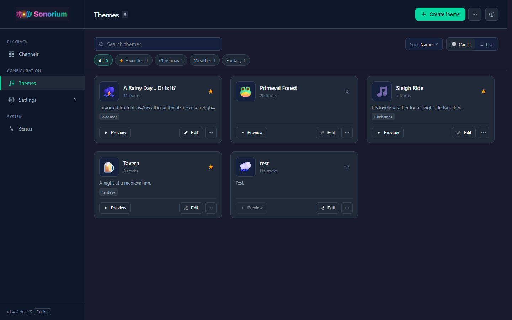
Task: Click the Tavern beer mug icon
Action: coord(109,167)
